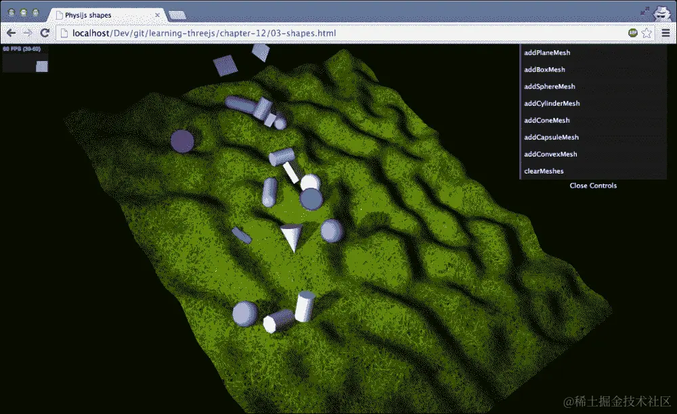Viewport: 677px width, 414px height.
Task: Run addCapsuleMesh in the controls panel
Action: [593, 137]
